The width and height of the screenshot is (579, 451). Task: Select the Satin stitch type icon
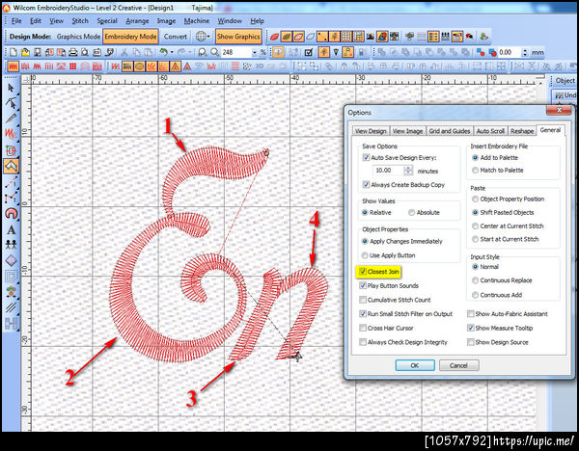click(x=13, y=66)
